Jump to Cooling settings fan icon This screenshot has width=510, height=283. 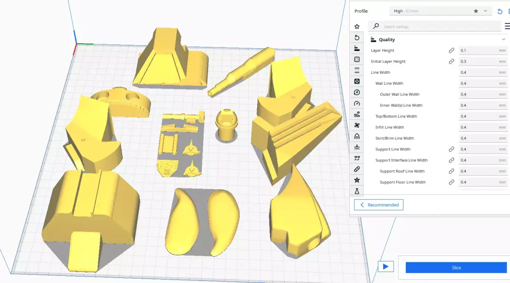tap(357, 125)
